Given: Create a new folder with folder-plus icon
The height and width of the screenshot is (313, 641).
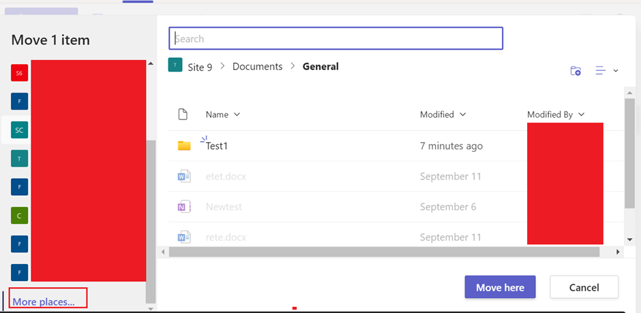Looking at the screenshot, I should pos(576,71).
